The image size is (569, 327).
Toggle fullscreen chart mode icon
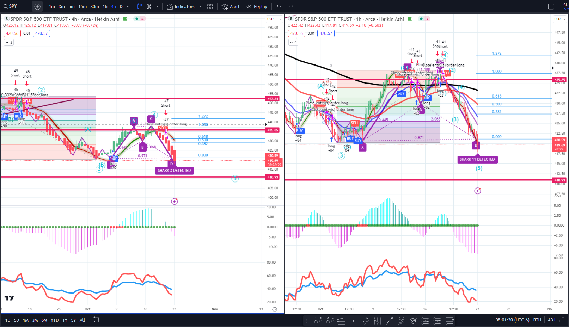coord(562,320)
